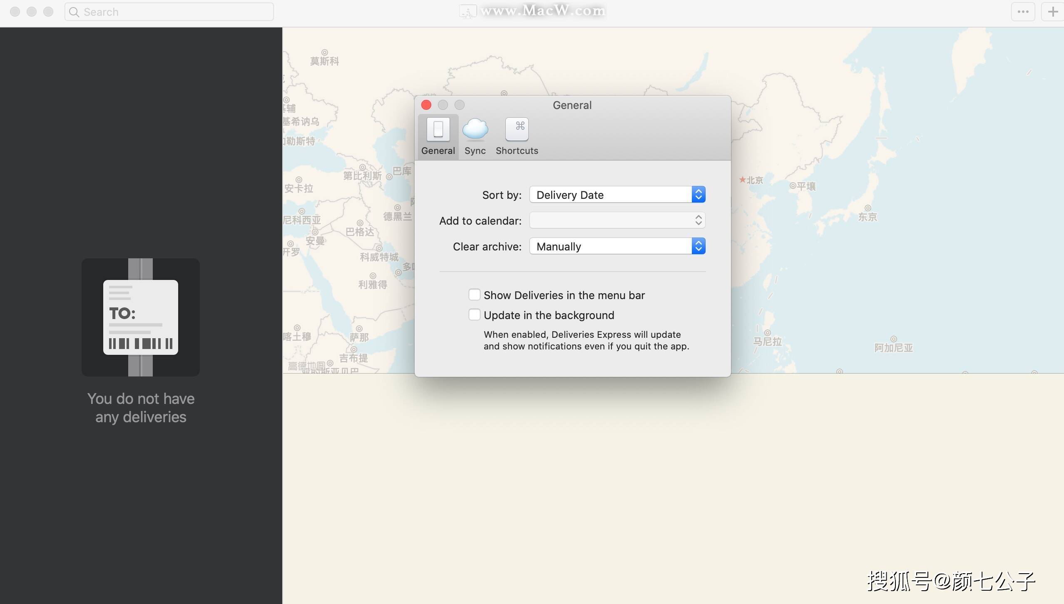Click the 巴格达 city label on map
The height and width of the screenshot is (604, 1064).
(360, 232)
